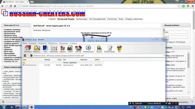Image resolution: width=195 pixels, height=109 pixels.
Task: Click the WinRAR taskbar icon
Action: point(31,107)
